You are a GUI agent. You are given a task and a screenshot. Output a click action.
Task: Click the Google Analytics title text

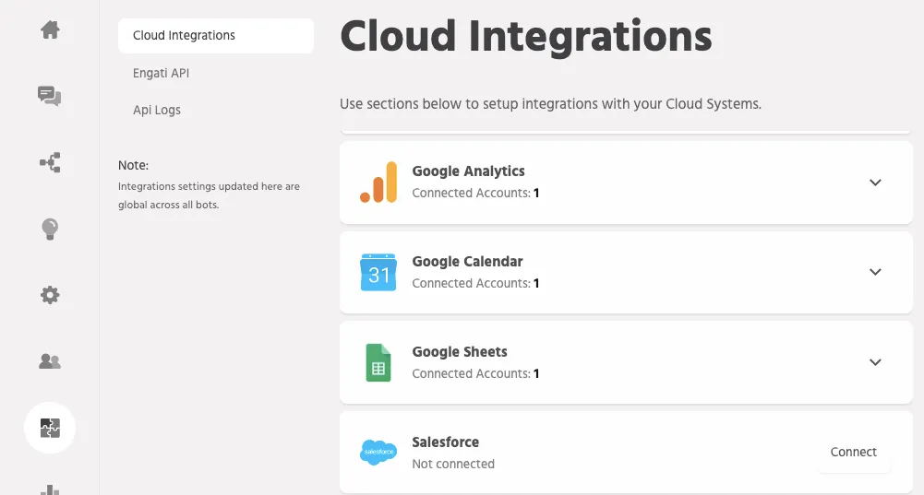point(469,171)
